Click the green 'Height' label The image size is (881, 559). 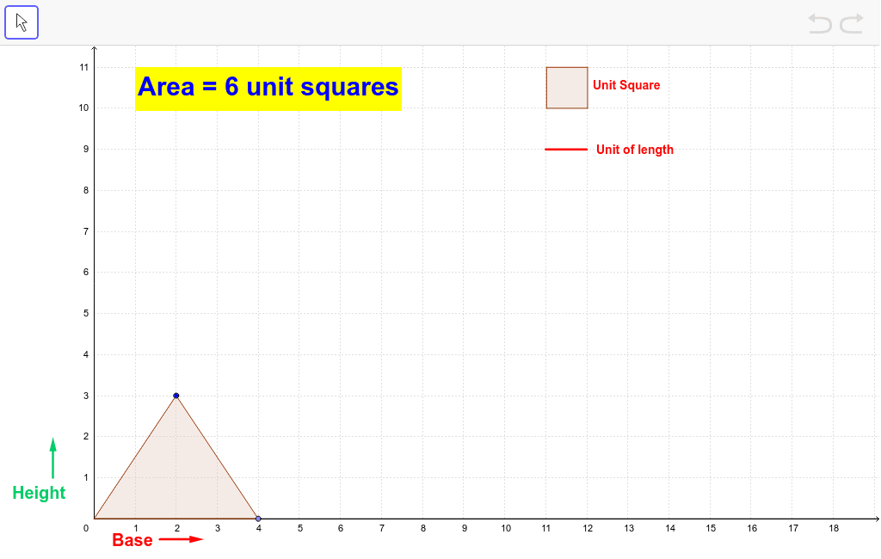[39, 493]
